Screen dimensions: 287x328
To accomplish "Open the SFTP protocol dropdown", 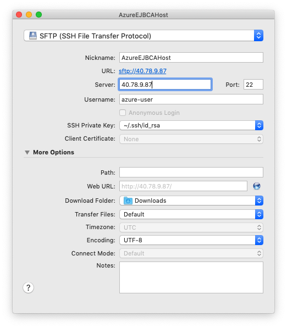I will click(x=143, y=36).
